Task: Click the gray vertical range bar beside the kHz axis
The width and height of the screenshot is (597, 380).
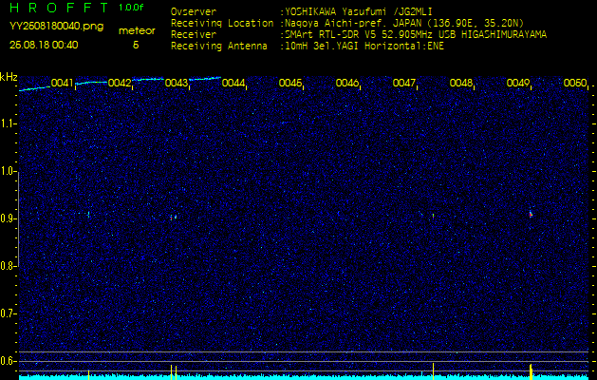Action: (x=18, y=218)
